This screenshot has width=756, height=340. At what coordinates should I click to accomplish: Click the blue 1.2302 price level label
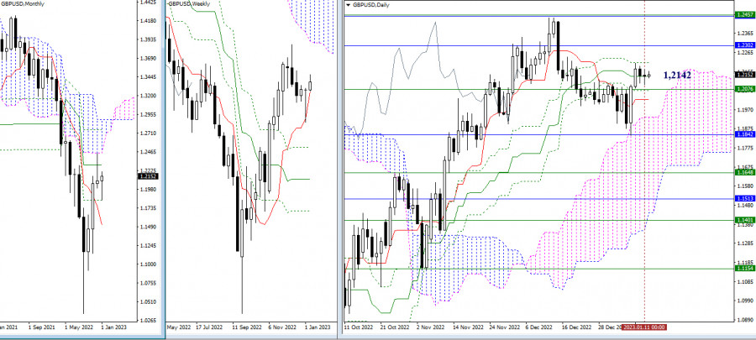click(744, 45)
